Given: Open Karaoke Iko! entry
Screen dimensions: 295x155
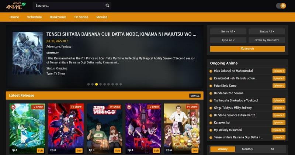Looking at the screenshot, I should tap(222, 123).
